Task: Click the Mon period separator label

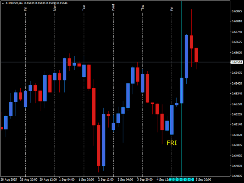Action: (55, 7)
